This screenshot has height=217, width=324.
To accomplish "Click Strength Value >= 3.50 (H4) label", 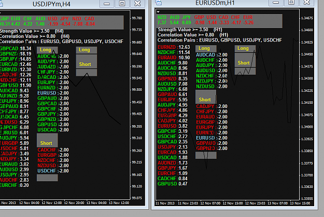I will 32,31.
